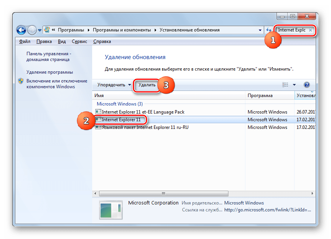Click horizontal scrollbar thumb
Image resolution: width=331 pixels, height=239 pixels.
(x=164, y=193)
